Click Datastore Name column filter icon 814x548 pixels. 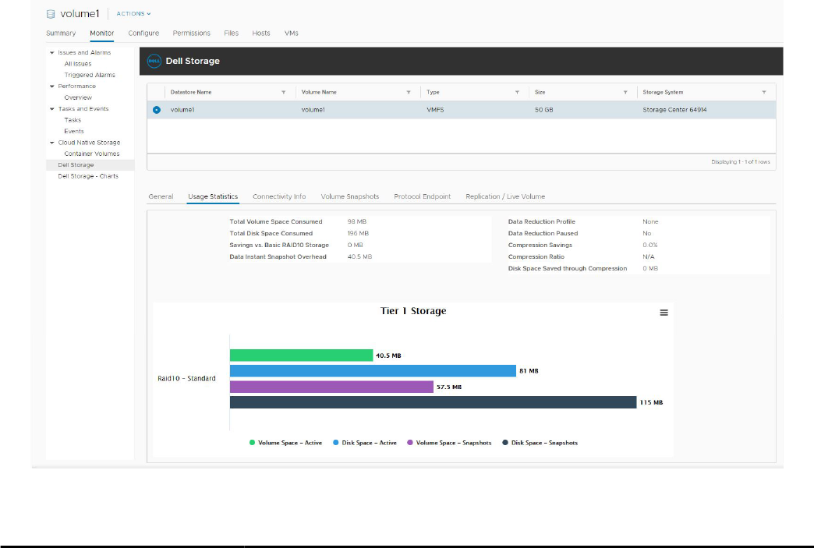(x=283, y=93)
